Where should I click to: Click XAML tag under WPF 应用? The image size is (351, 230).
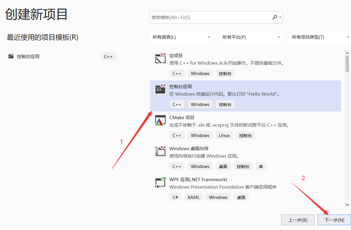click(194, 197)
